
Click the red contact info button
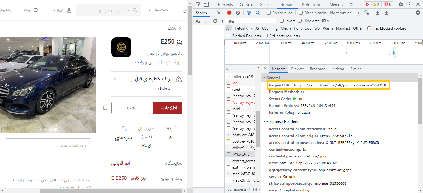pyautogui.click(x=168, y=108)
